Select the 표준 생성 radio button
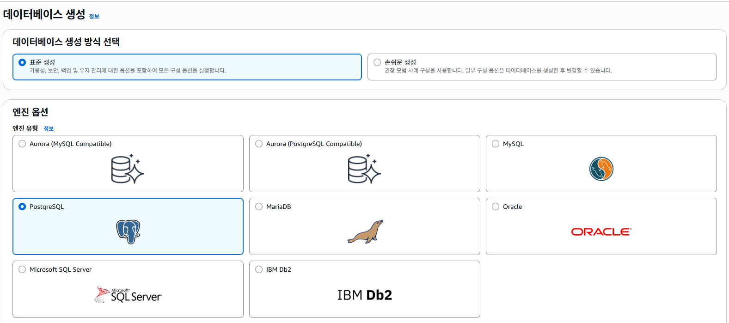 22,62
